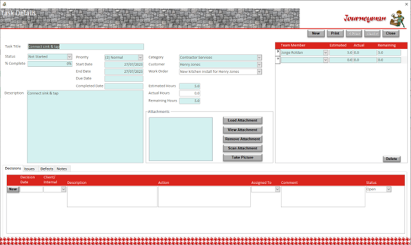Click the Team Member column header
The width and height of the screenshot is (411, 245).
pos(293,45)
